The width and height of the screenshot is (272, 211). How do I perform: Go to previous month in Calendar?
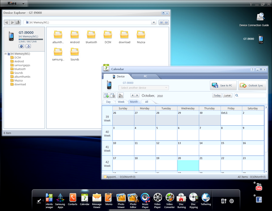(132, 96)
